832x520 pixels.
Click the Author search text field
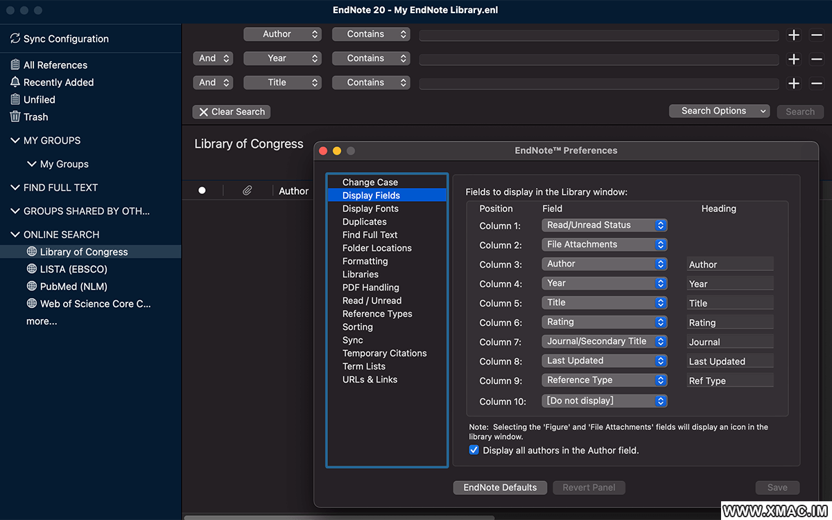pyautogui.click(x=599, y=35)
